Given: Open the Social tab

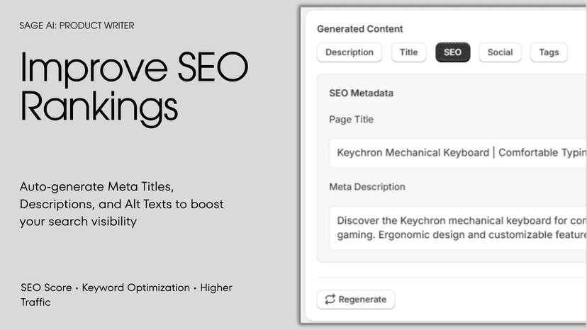Looking at the screenshot, I should pyautogui.click(x=500, y=52).
